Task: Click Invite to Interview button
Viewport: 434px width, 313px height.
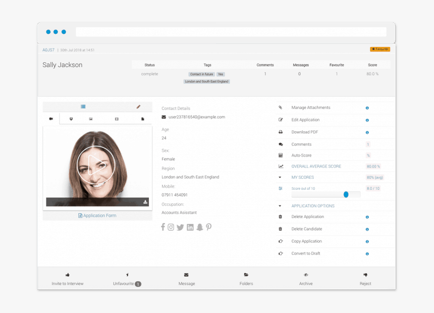Action: pos(68,279)
